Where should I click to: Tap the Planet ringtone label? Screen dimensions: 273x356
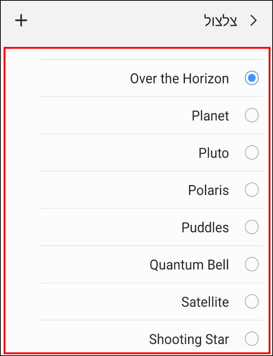pos(210,116)
